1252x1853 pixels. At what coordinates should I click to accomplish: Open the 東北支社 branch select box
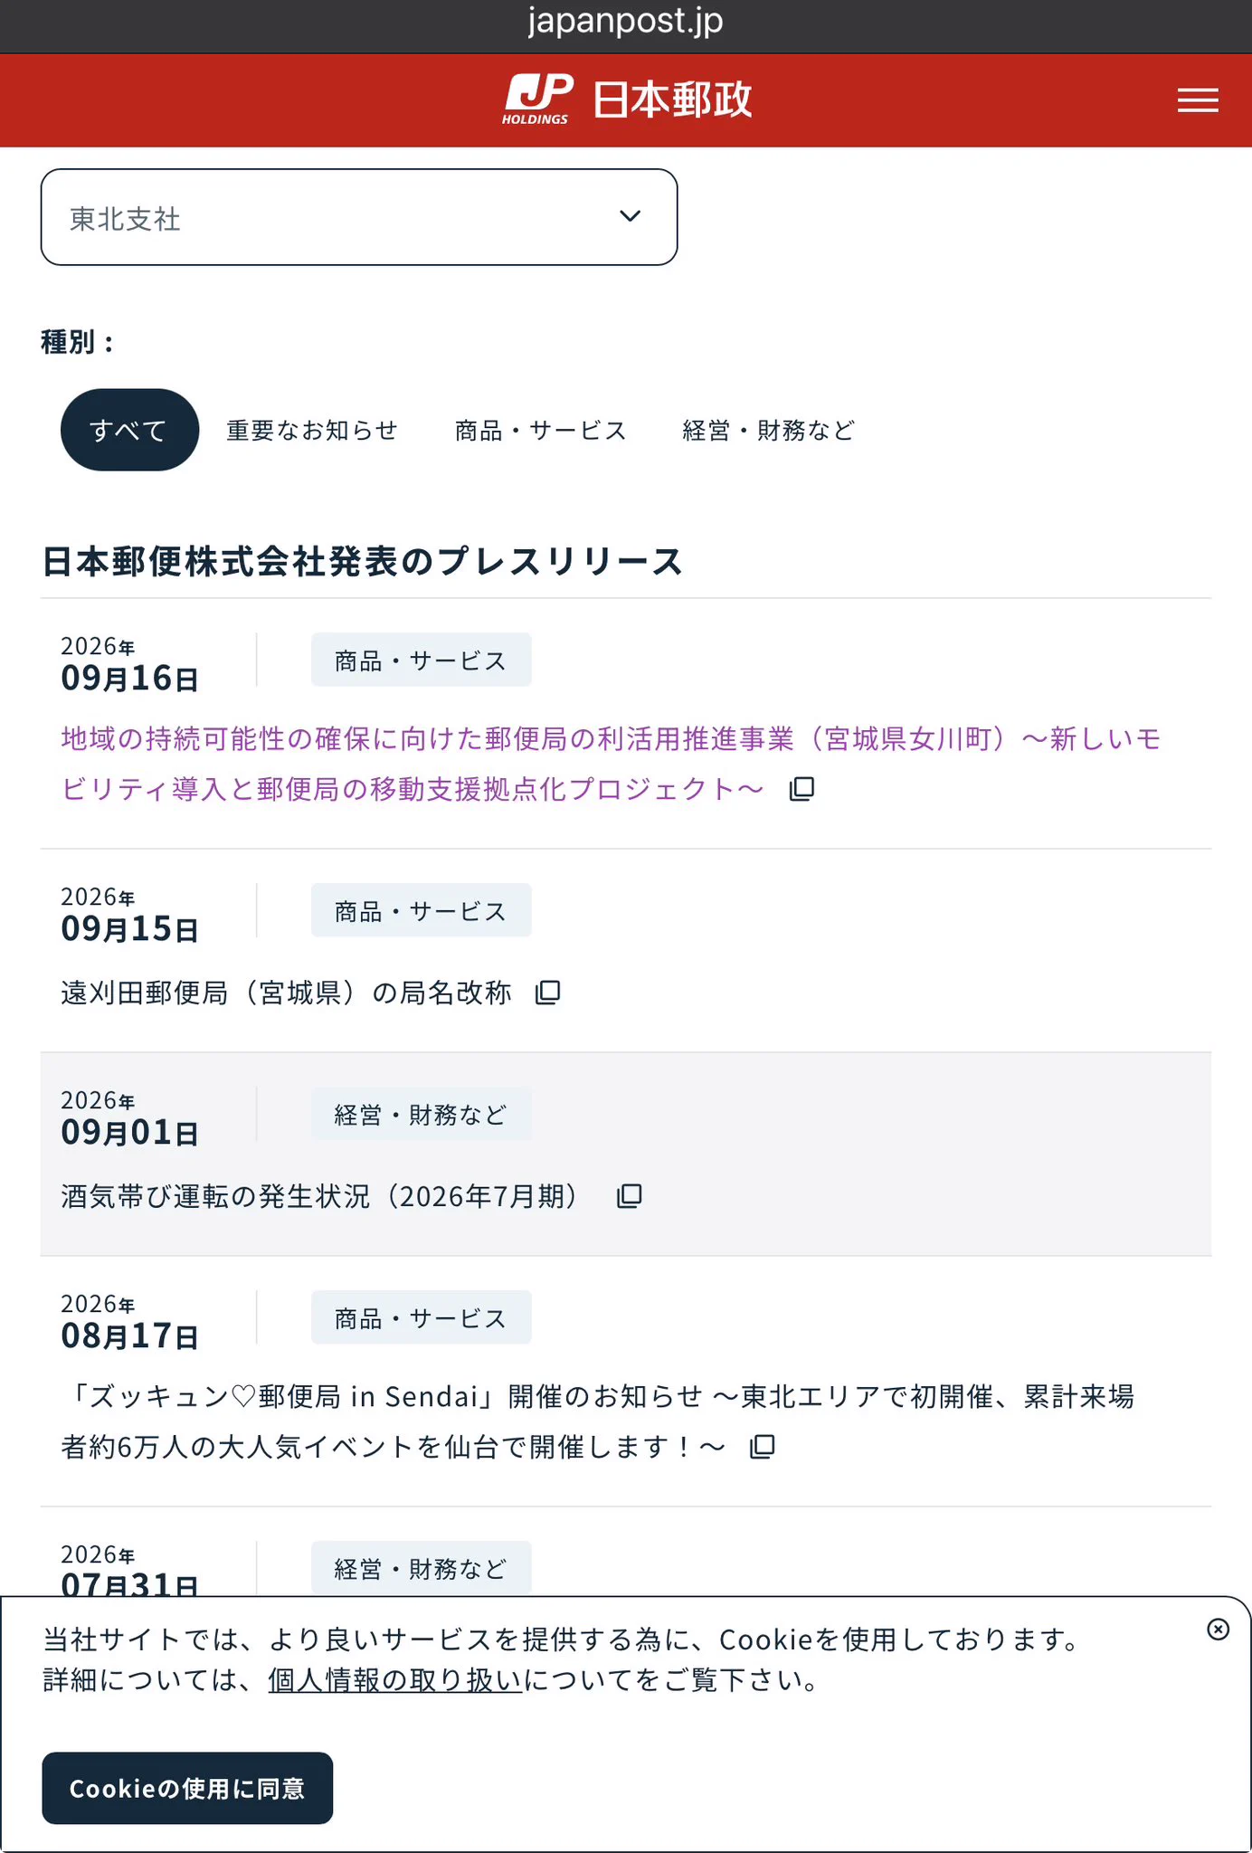pyautogui.click(x=359, y=217)
